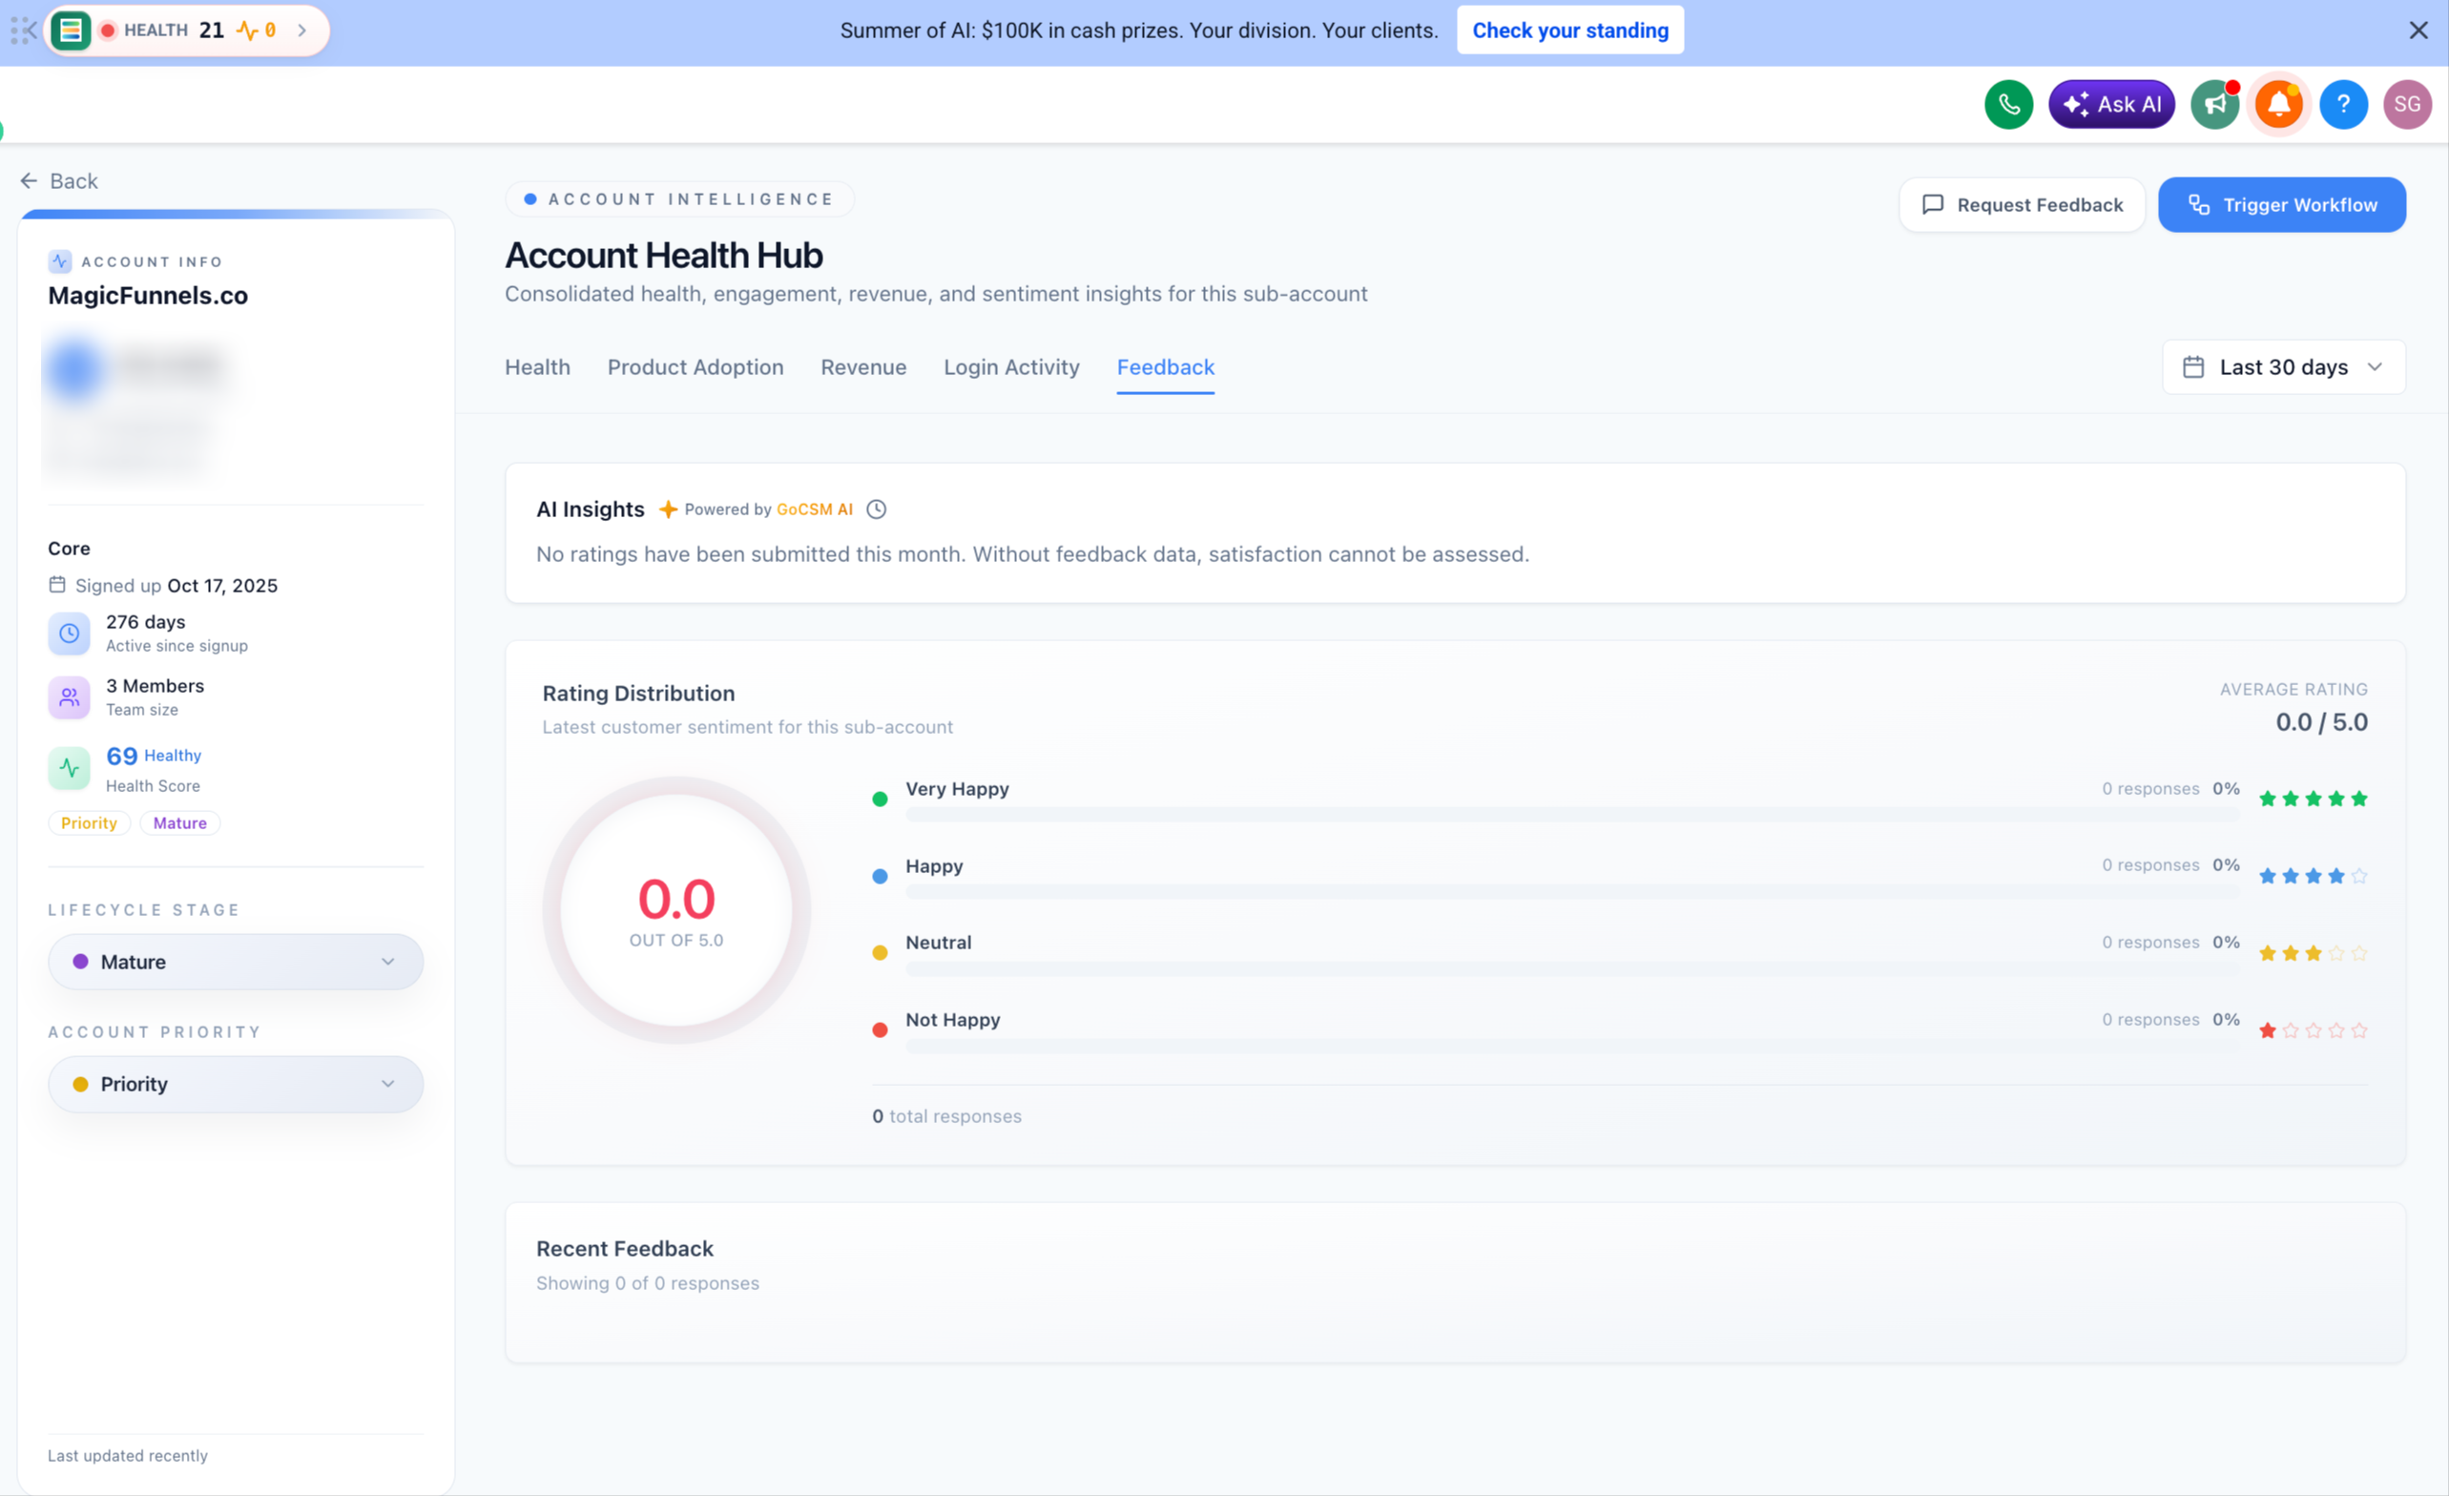Image resolution: width=2449 pixels, height=1496 pixels.
Task: Click the average rating 0.0 / 5.0 value
Action: pyautogui.click(x=2322, y=722)
